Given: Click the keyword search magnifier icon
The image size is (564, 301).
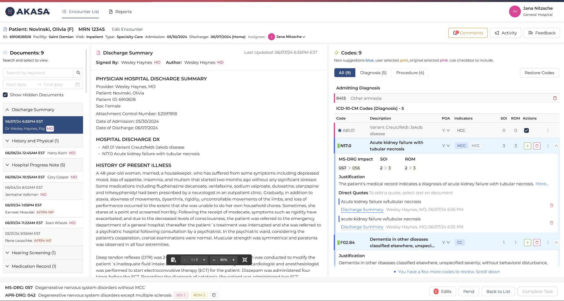Looking at the screenshot, I should pos(78,73).
